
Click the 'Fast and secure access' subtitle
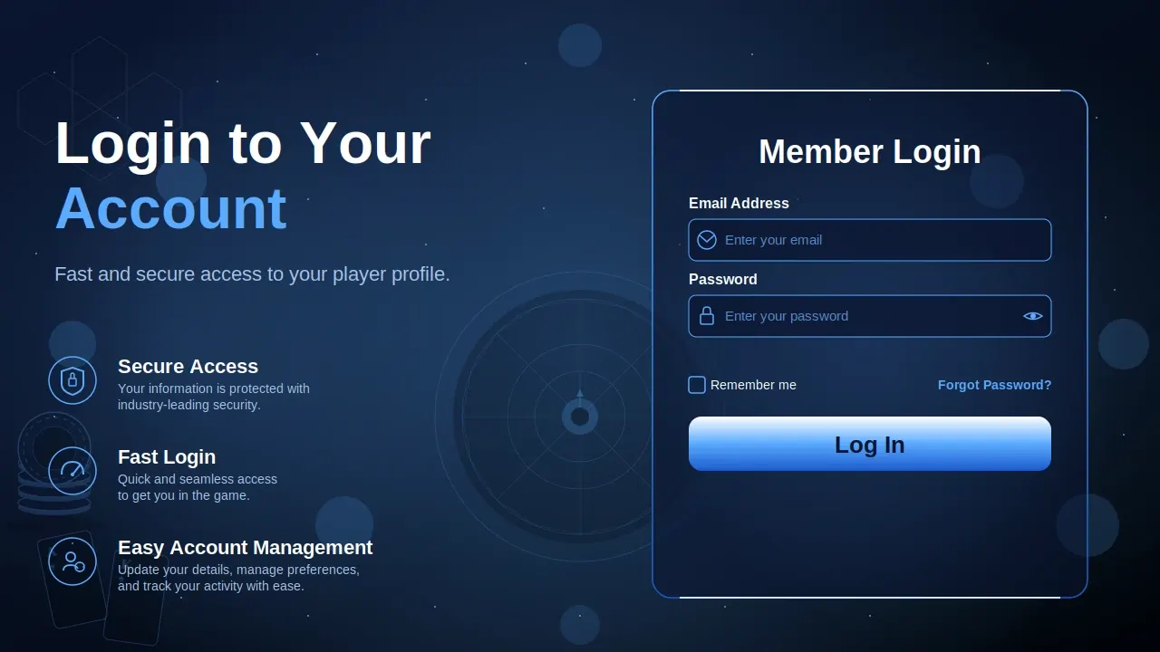pyautogui.click(x=252, y=274)
